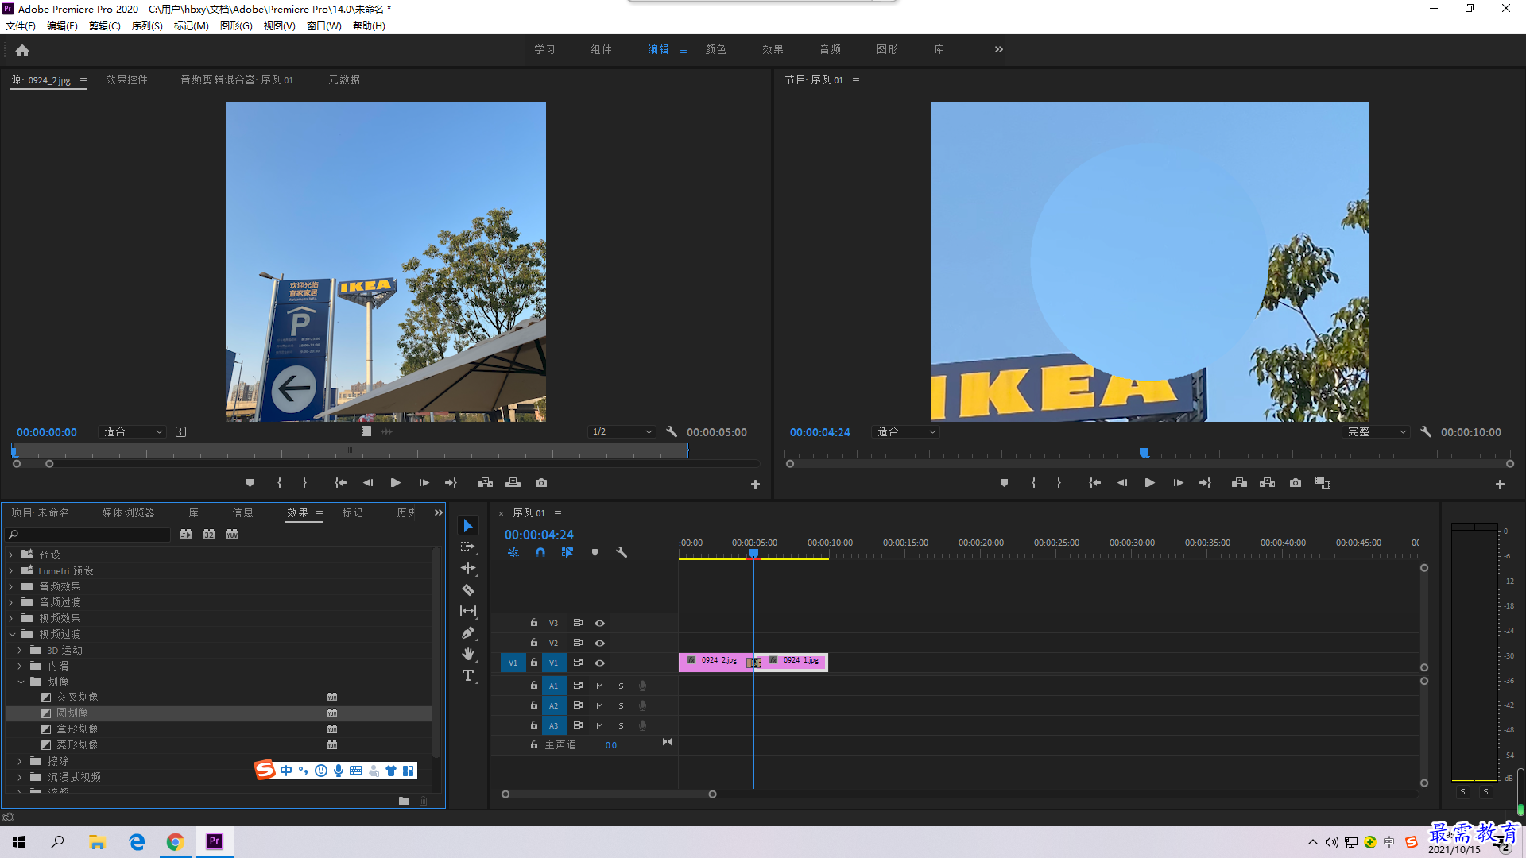Toggle Linked Selection in timeline

(x=567, y=552)
